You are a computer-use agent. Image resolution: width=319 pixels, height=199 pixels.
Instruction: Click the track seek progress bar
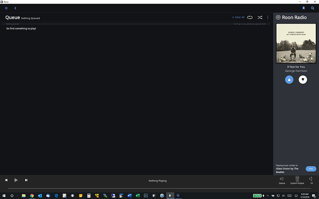(159, 188)
